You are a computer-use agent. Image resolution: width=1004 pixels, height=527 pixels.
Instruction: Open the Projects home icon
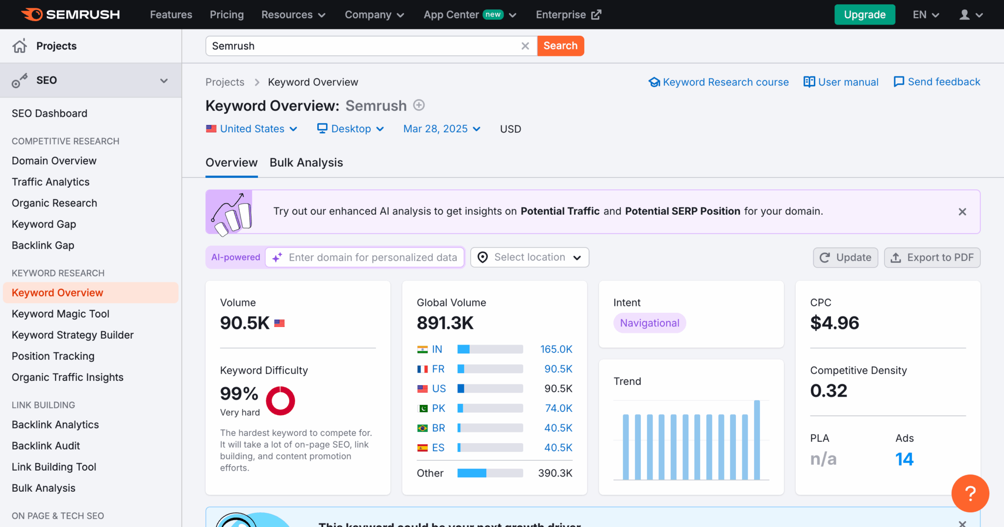click(x=20, y=46)
